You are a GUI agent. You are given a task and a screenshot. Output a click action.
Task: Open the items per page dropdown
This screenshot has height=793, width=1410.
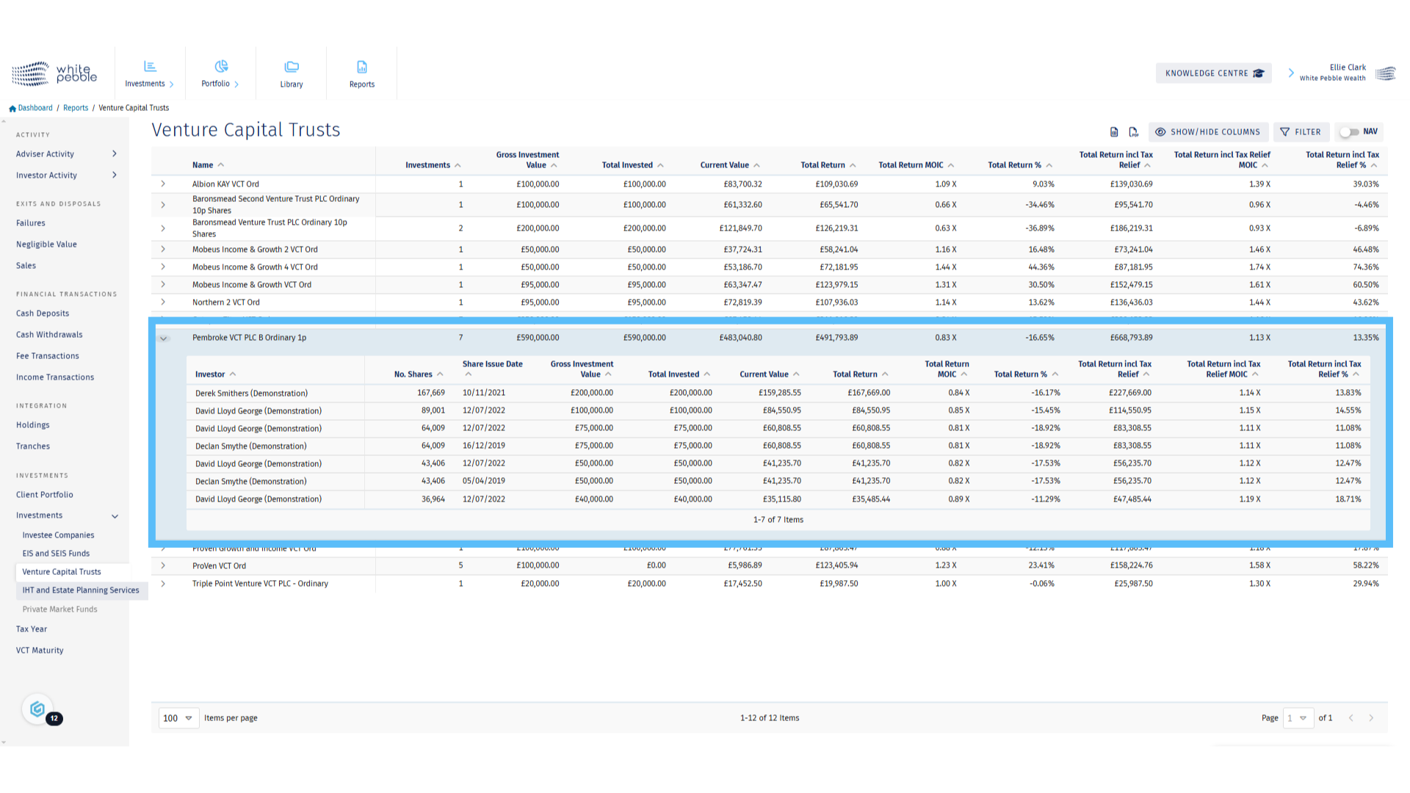pyautogui.click(x=178, y=718)
